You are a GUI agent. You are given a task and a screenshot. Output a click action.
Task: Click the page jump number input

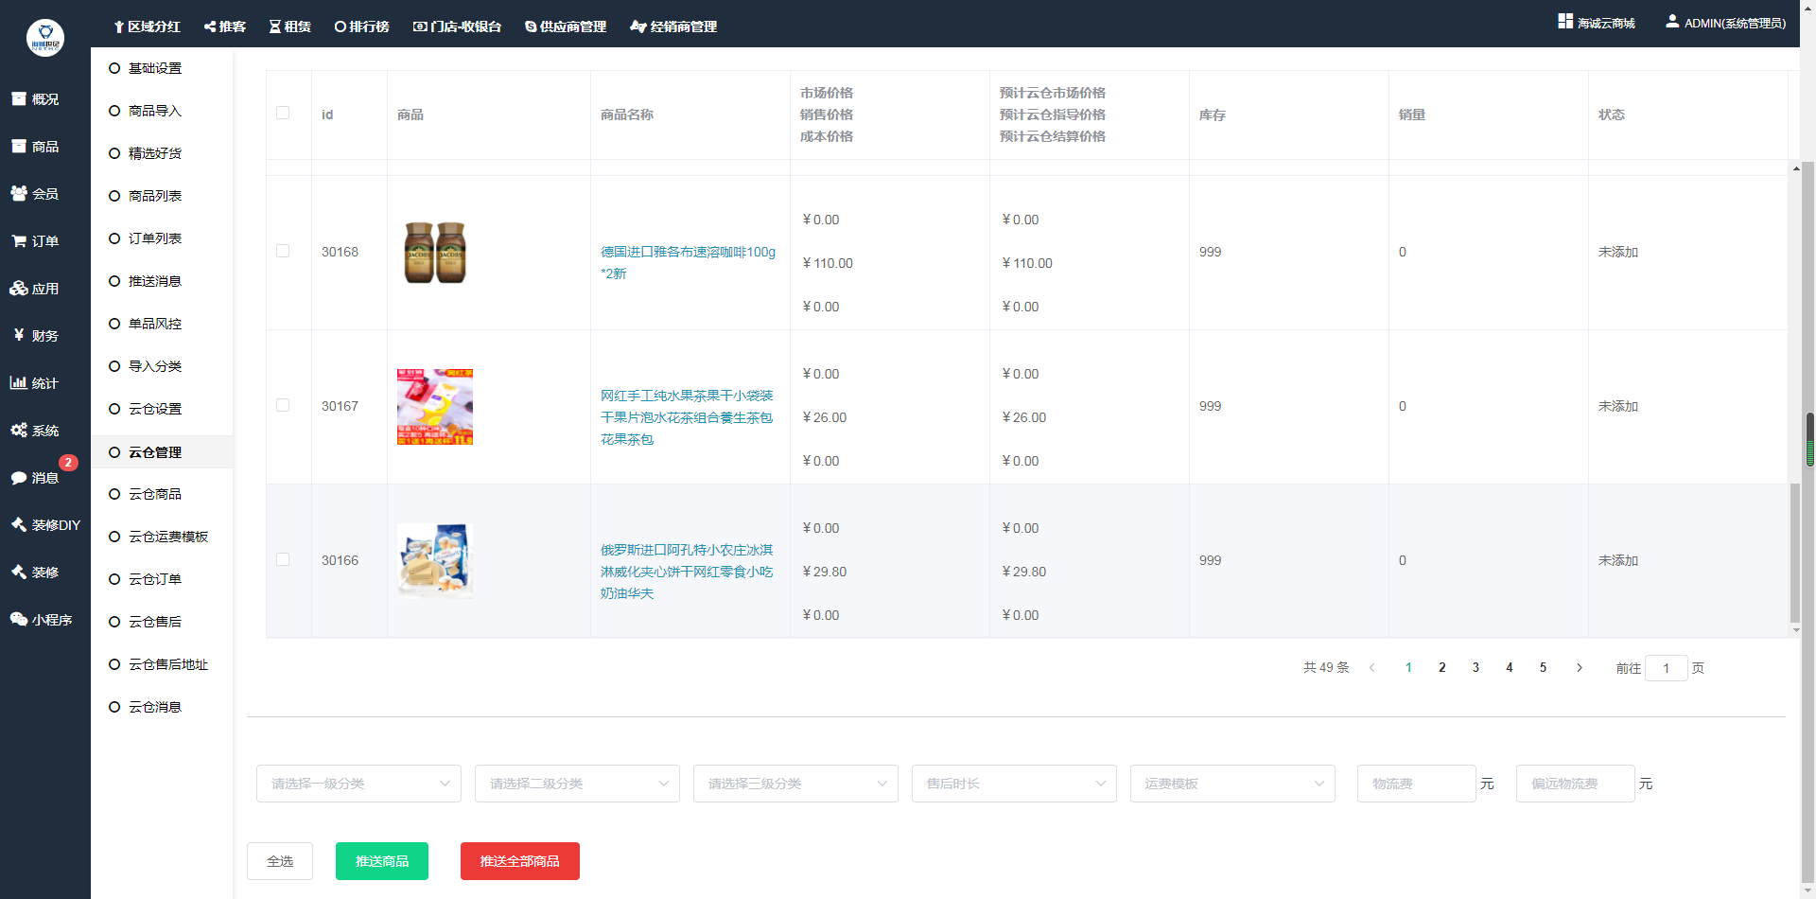click(1667, 668)
